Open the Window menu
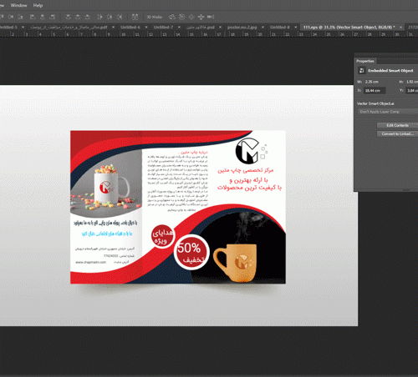This screenshot has height=377, width=418. [18, 5]
